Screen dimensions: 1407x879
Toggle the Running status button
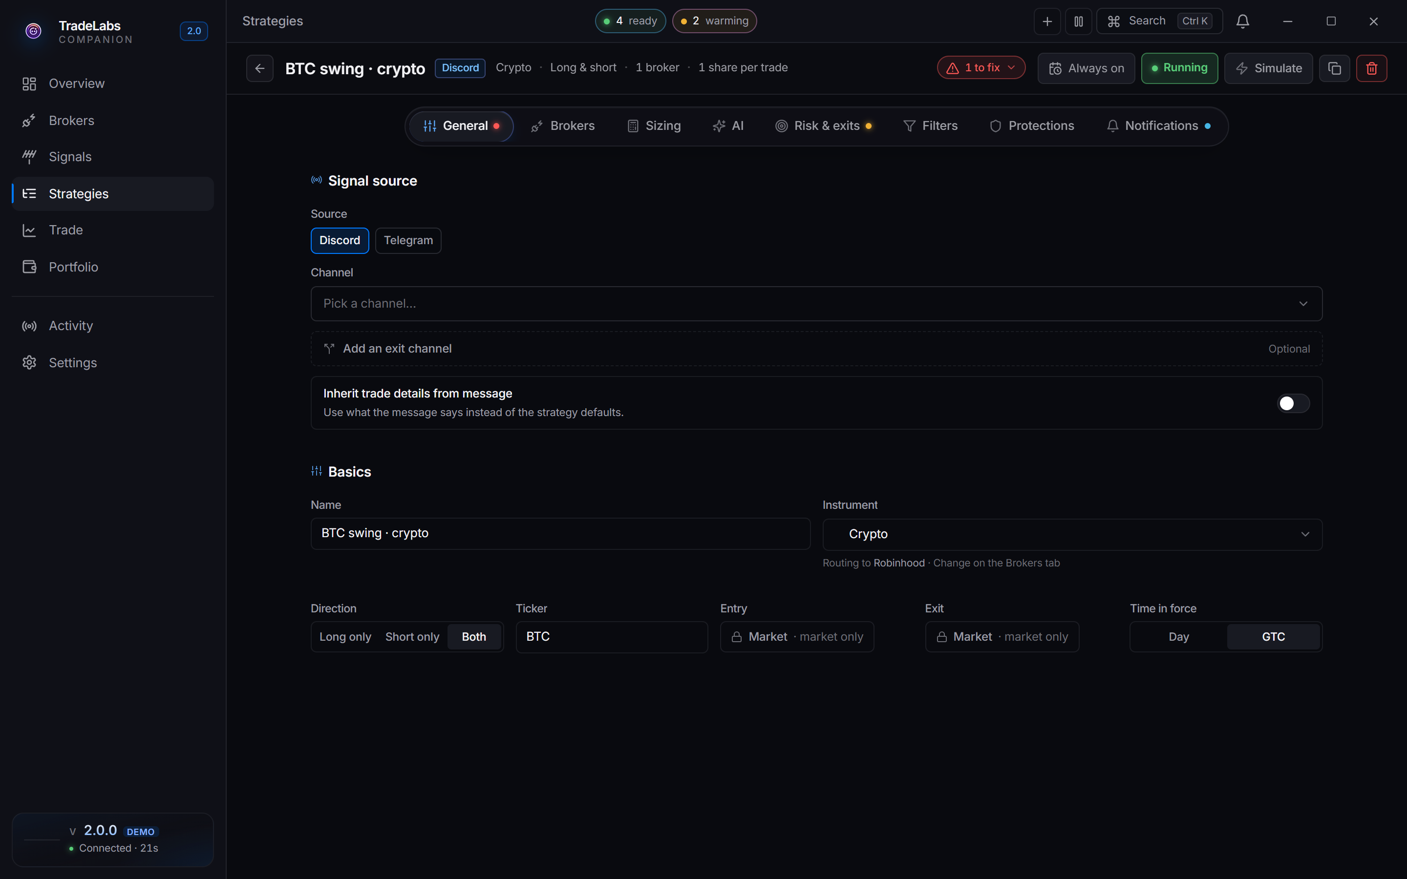pyautogui.click(x=1179, y=68)
